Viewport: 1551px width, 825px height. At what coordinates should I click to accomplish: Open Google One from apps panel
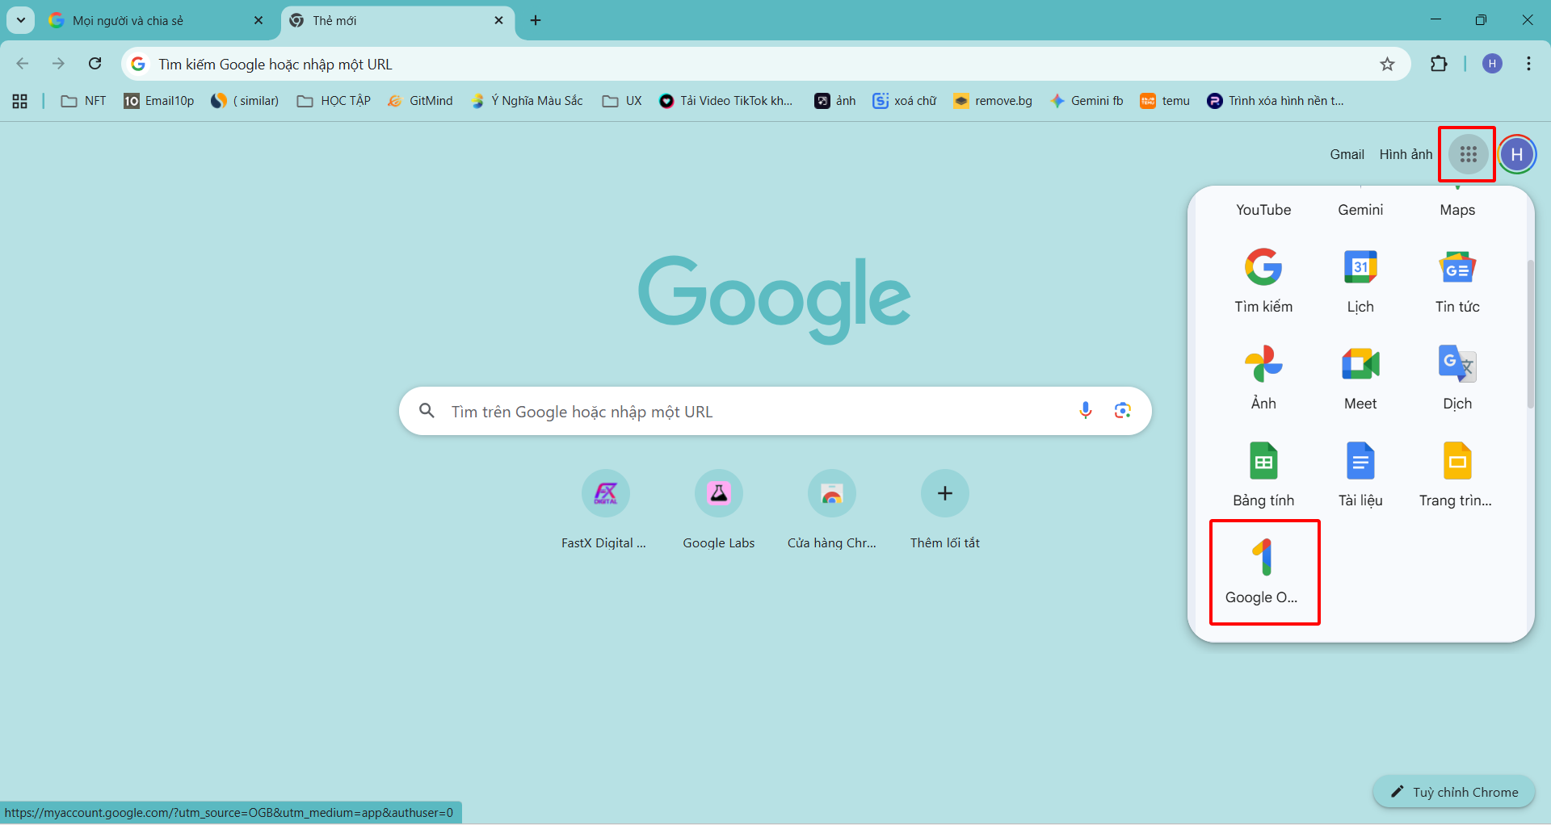[x=1263, y=572]
